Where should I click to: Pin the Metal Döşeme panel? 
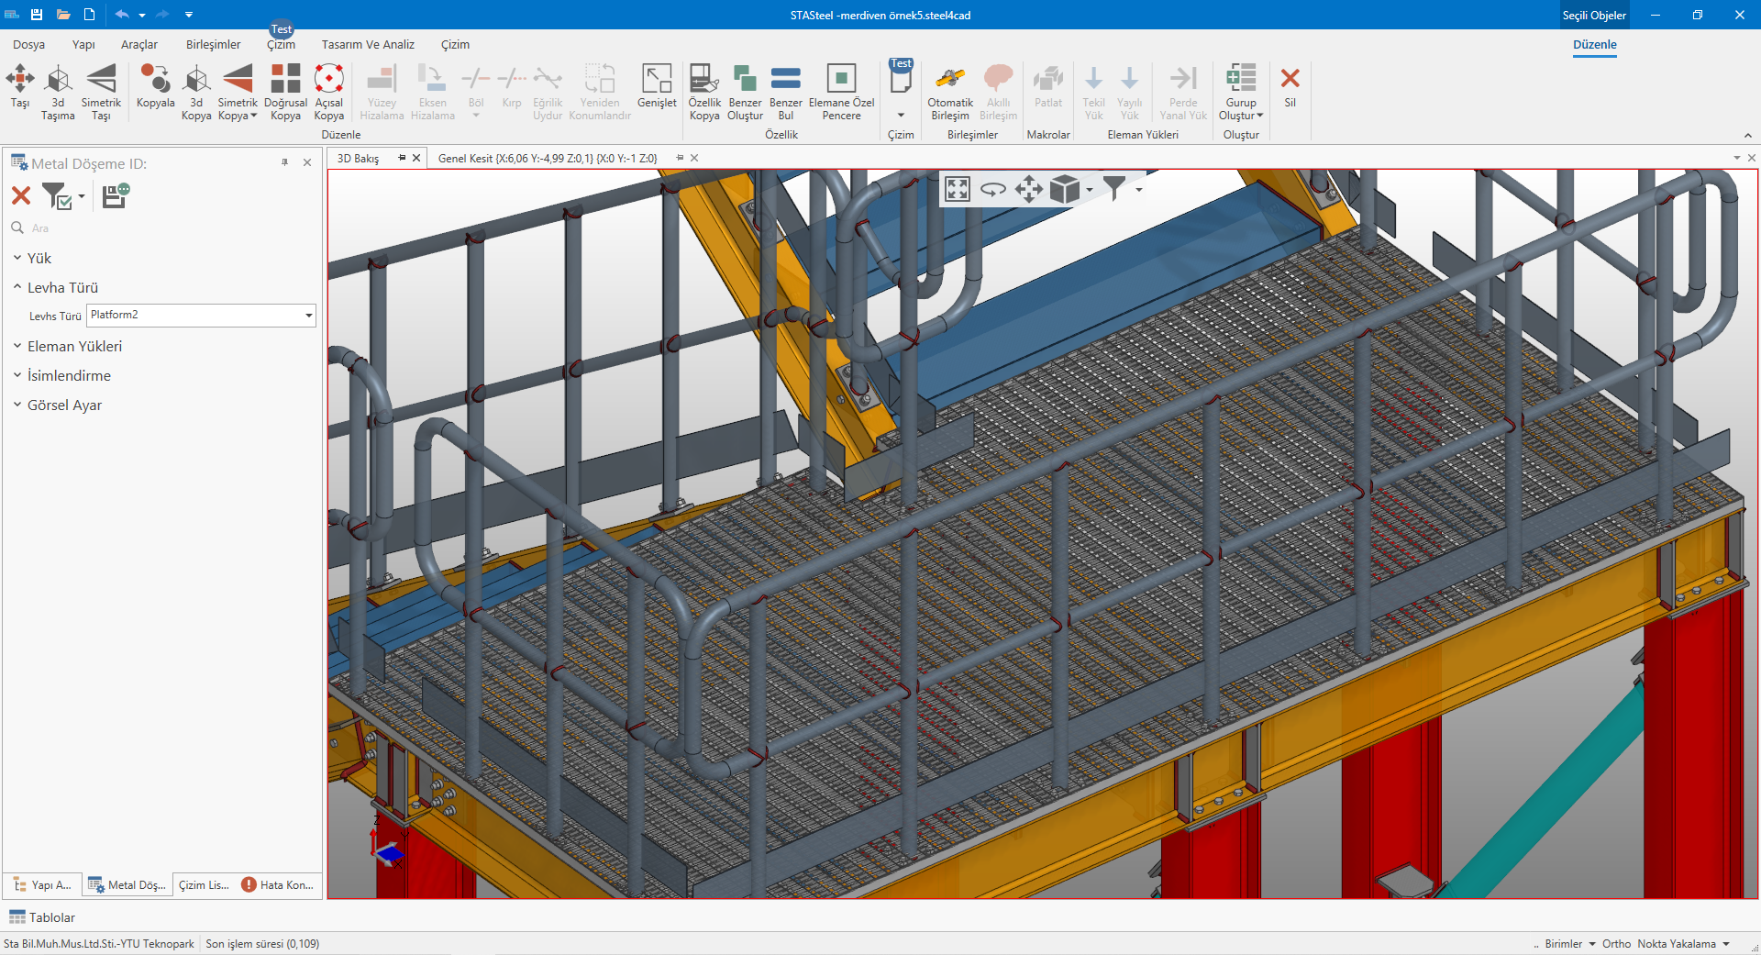tap(285, 162)
